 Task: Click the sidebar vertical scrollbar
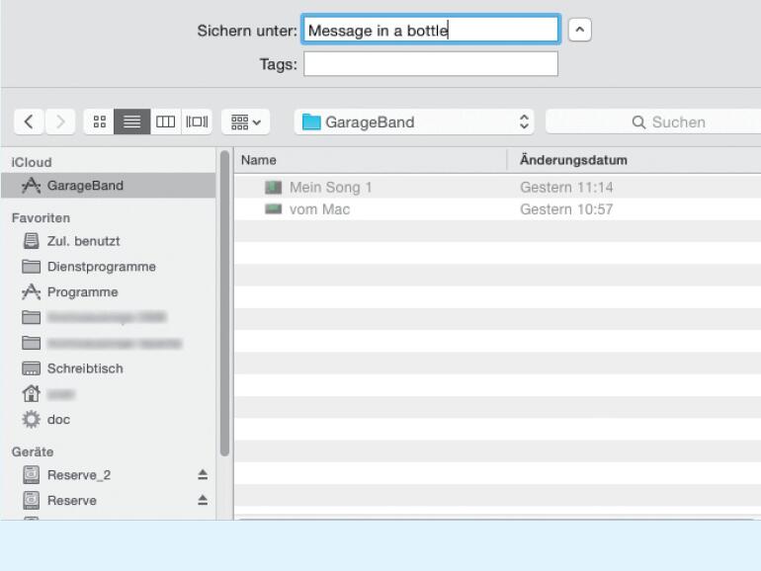tap(224, 303)
